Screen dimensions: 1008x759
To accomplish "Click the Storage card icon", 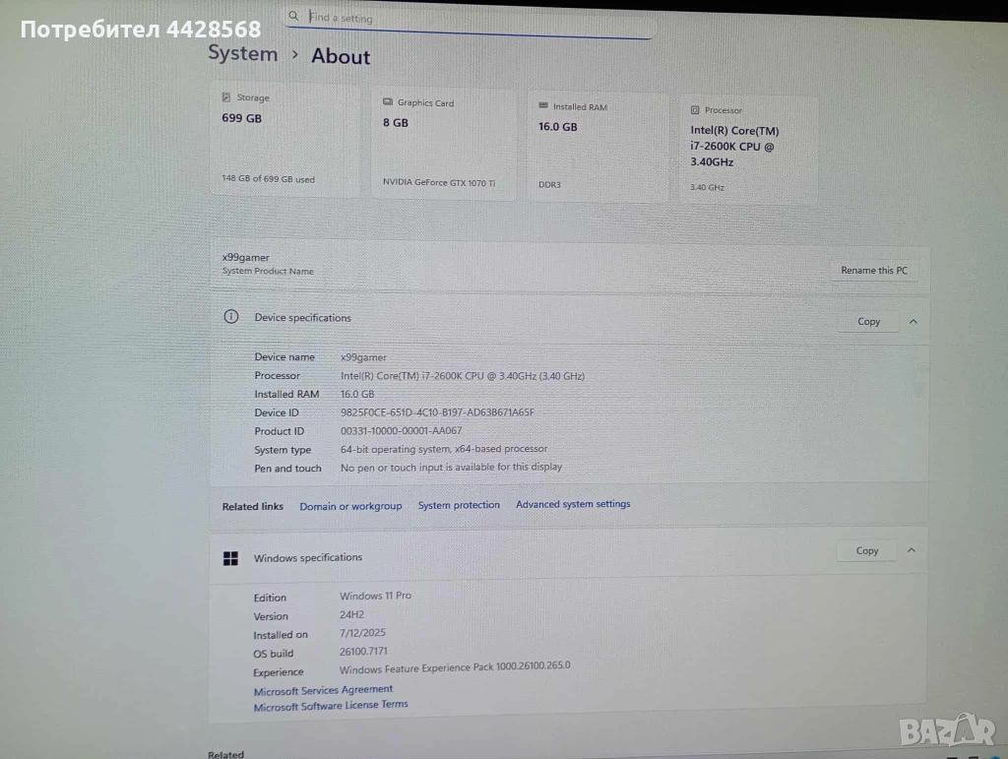I will click(x=226, y=97).
